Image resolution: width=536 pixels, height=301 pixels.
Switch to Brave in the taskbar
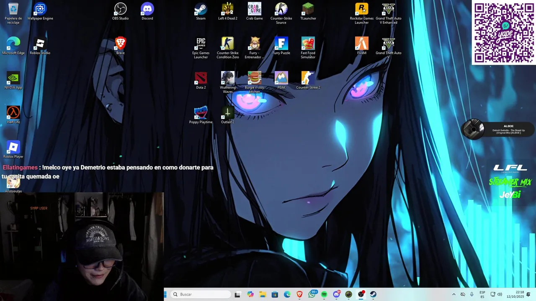[x=299, y=294]
